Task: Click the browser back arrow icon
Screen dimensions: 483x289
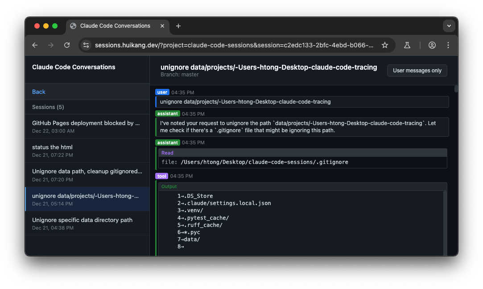Action: (35, 45)
